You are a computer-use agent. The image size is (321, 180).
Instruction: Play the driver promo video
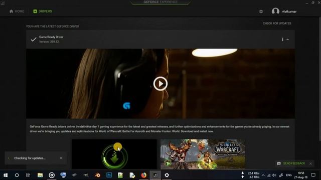pos(160,83)
